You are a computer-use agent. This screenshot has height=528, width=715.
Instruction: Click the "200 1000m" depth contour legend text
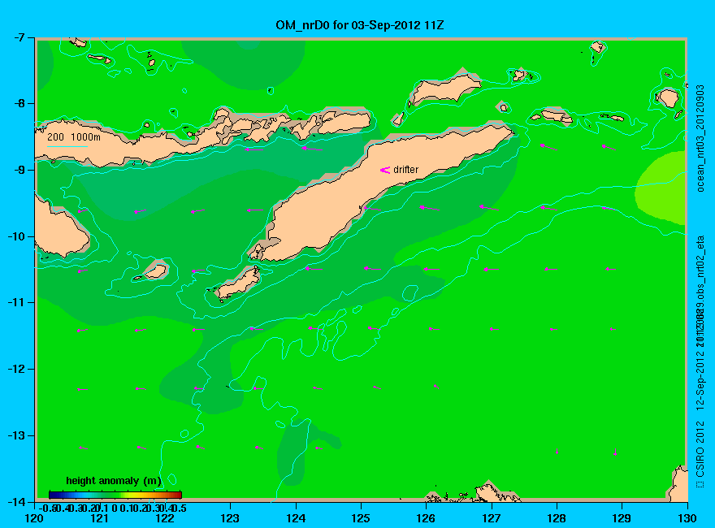(74, 137)
